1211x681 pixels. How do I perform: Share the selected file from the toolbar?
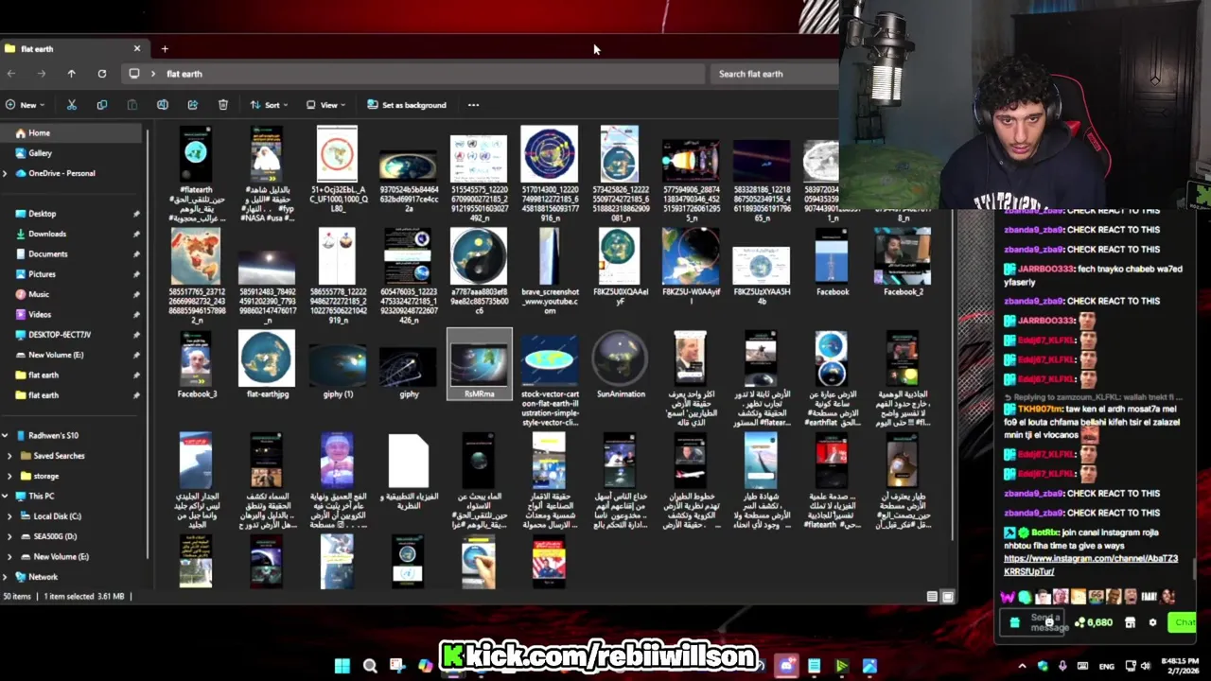tap(193, 105)
